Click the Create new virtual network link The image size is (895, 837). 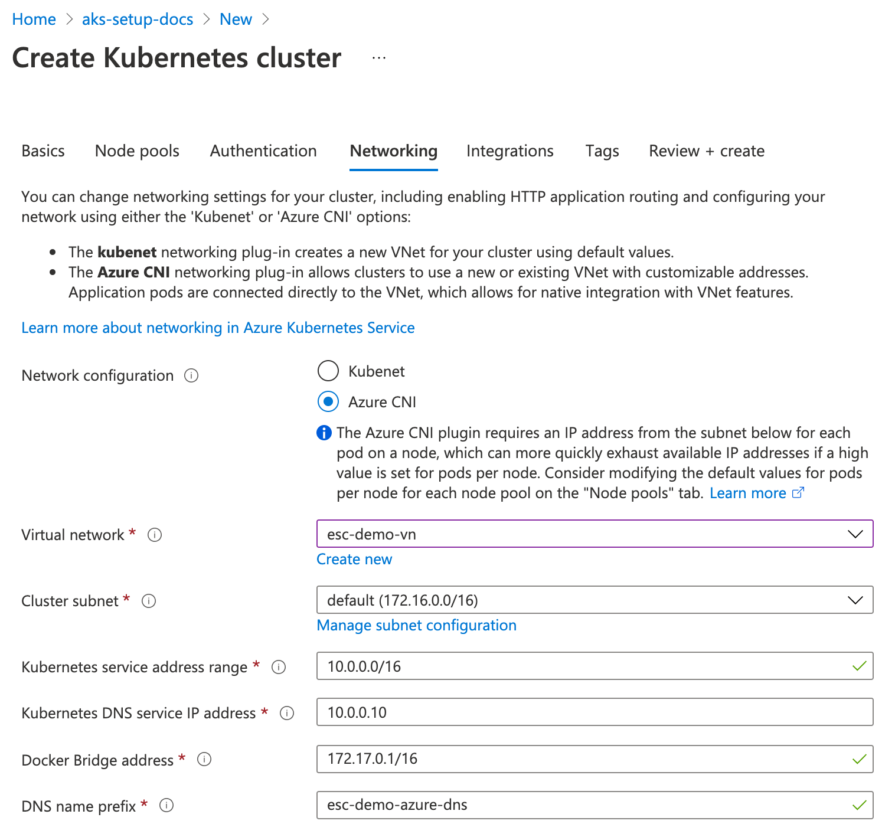354,560
